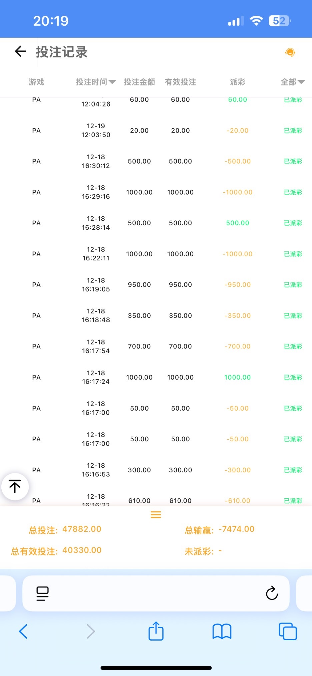Open the Safari bookmarks icon

pos(222,631)
